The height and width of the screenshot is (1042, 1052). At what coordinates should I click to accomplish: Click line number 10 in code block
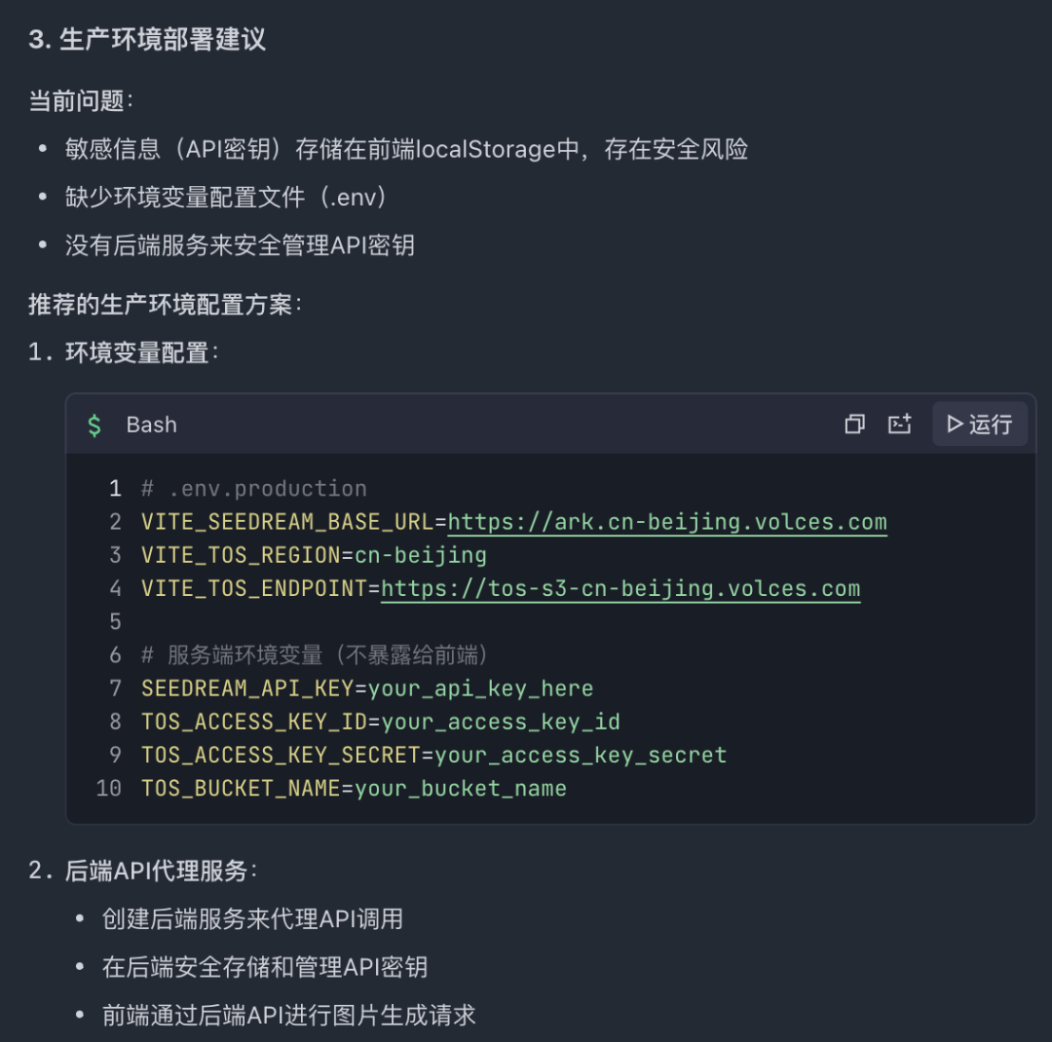pyautogui.click(x=109, y=788)
